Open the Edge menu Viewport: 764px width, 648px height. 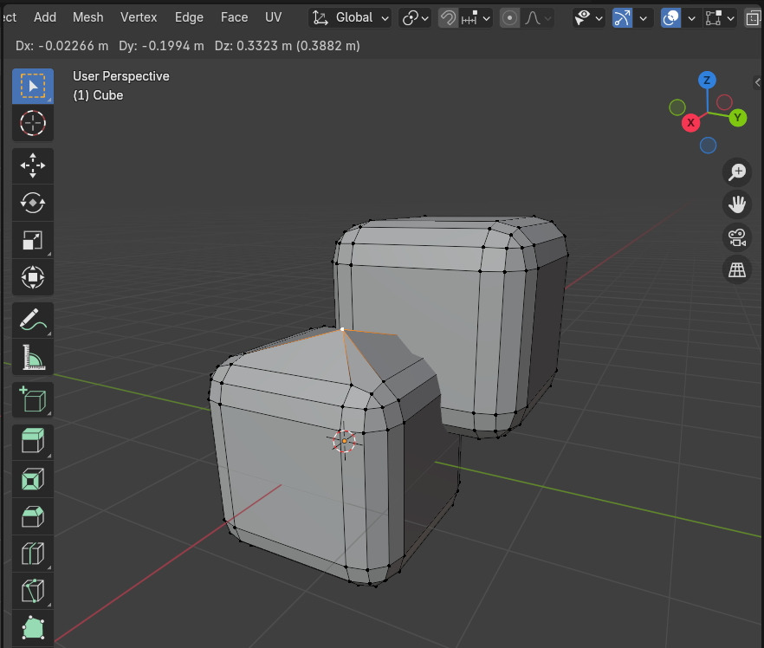click(x=189, y=17)
